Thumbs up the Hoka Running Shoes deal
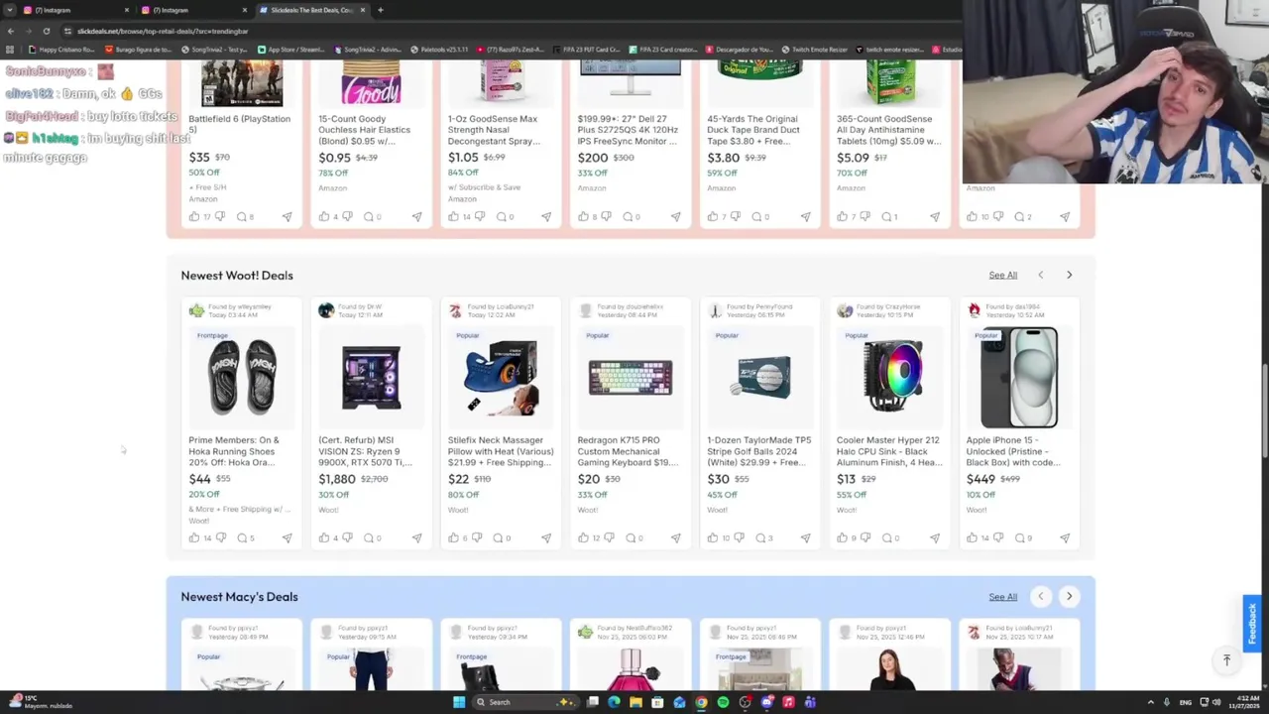 tap(194, 537)
